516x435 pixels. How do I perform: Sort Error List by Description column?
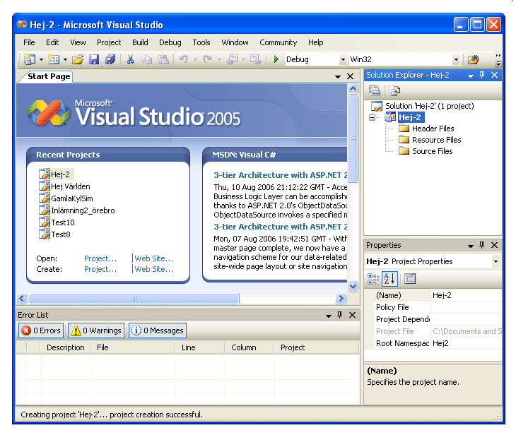pos(65,347)
